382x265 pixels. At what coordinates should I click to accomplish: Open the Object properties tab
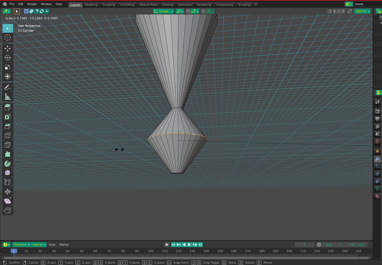[377, 151]
